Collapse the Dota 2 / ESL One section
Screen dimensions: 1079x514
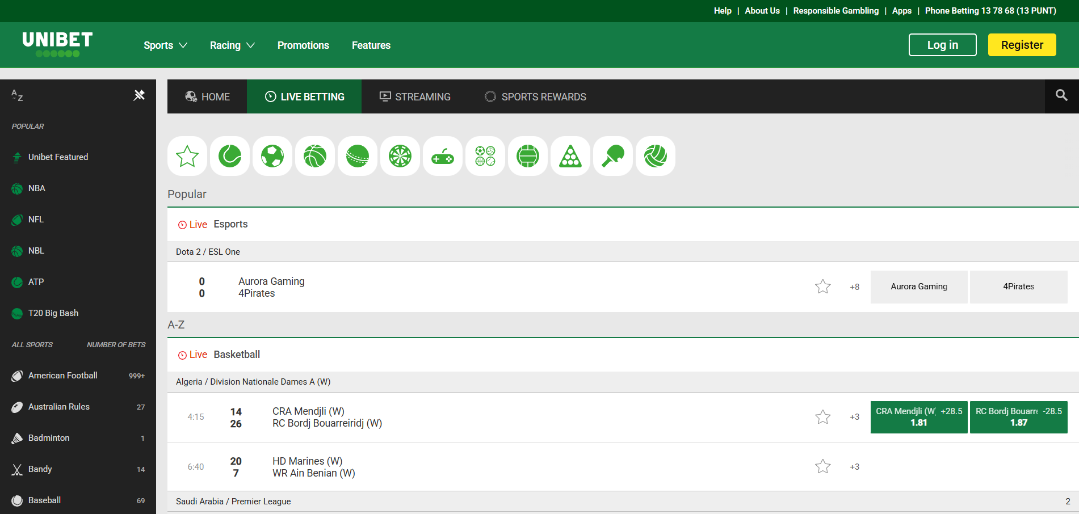(x=623, y=252)
